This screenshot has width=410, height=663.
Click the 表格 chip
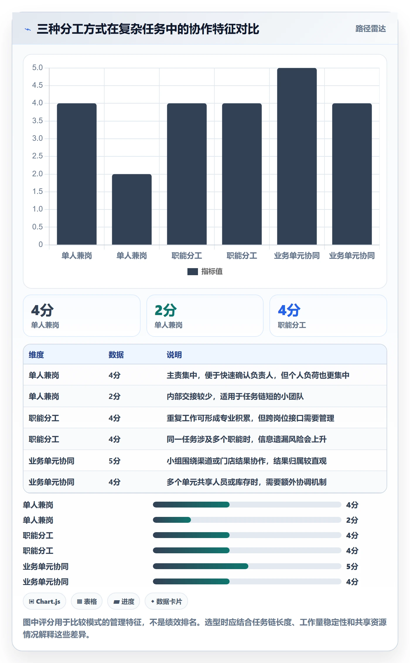pyautogui.click(x=87, y=601)
